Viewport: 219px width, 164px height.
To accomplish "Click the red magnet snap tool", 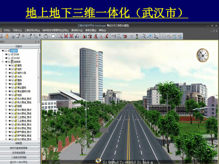I will coord(125,36).
